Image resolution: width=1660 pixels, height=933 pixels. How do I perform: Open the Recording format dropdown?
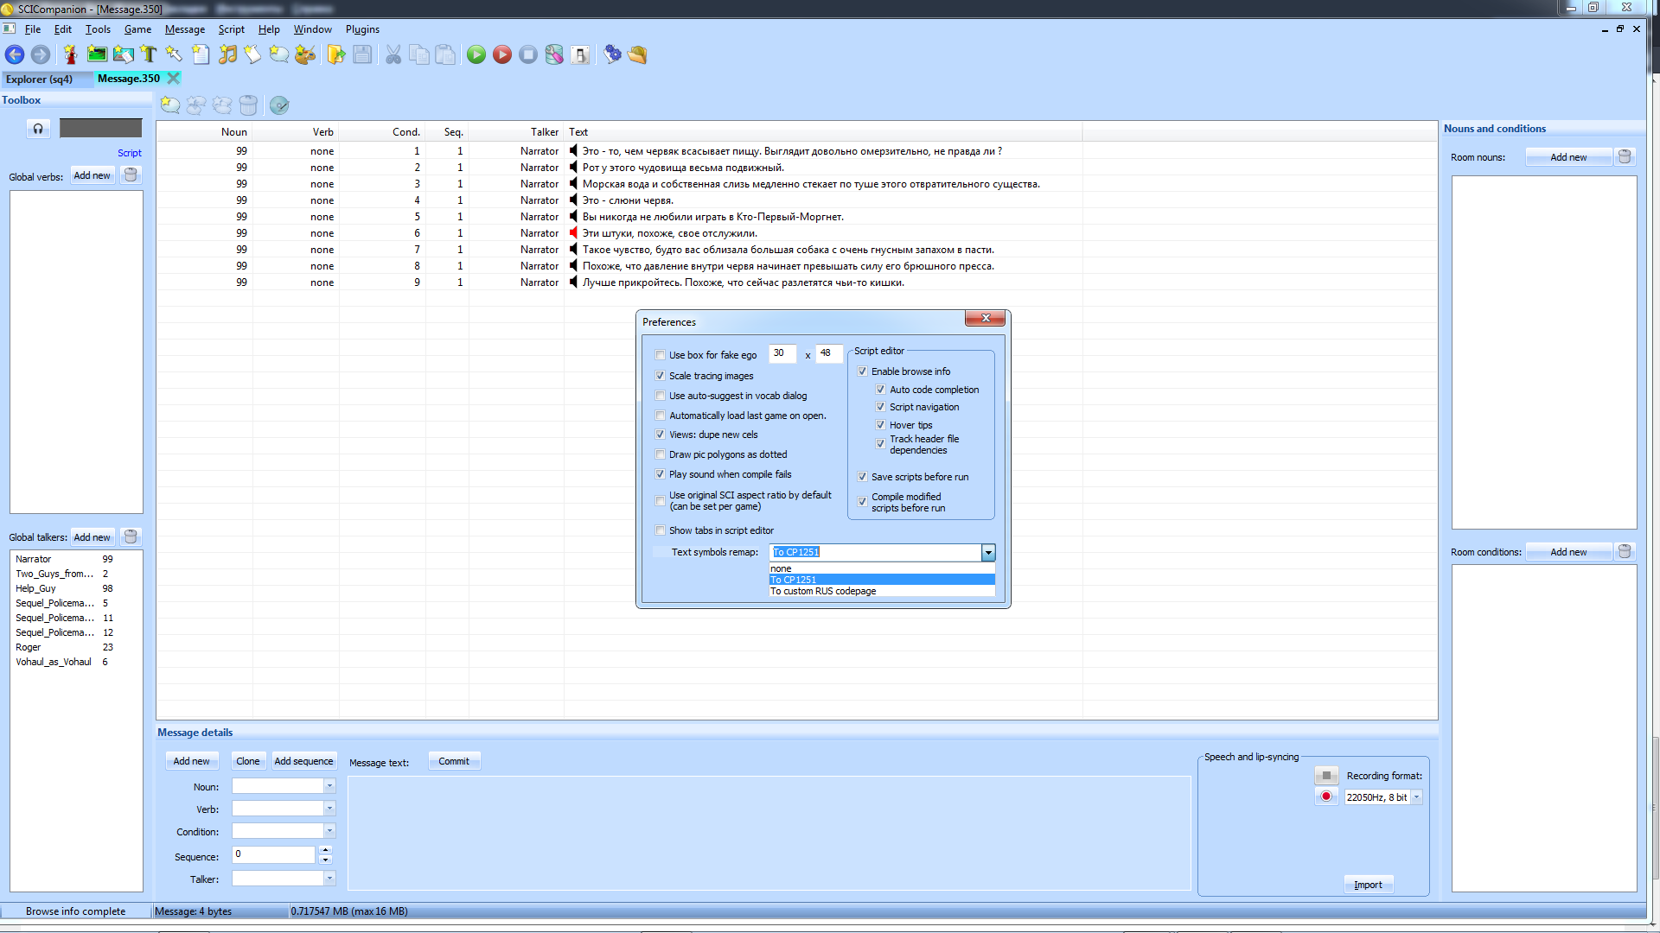tap(1416, 797)
